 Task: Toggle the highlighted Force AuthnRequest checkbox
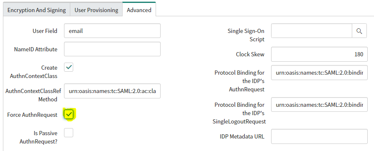click(x=69, y=115)
